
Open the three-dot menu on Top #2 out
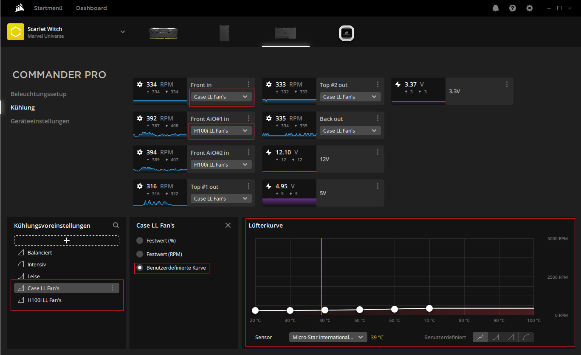378,84
